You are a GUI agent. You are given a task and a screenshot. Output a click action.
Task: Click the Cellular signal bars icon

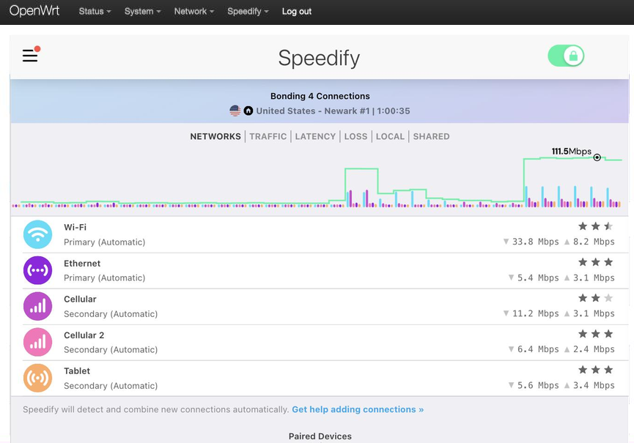[37, 306]
